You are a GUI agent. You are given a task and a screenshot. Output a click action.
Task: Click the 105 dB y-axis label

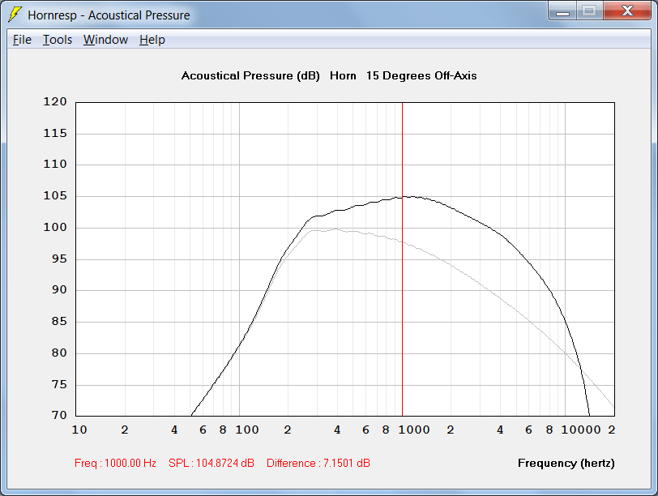55,195
